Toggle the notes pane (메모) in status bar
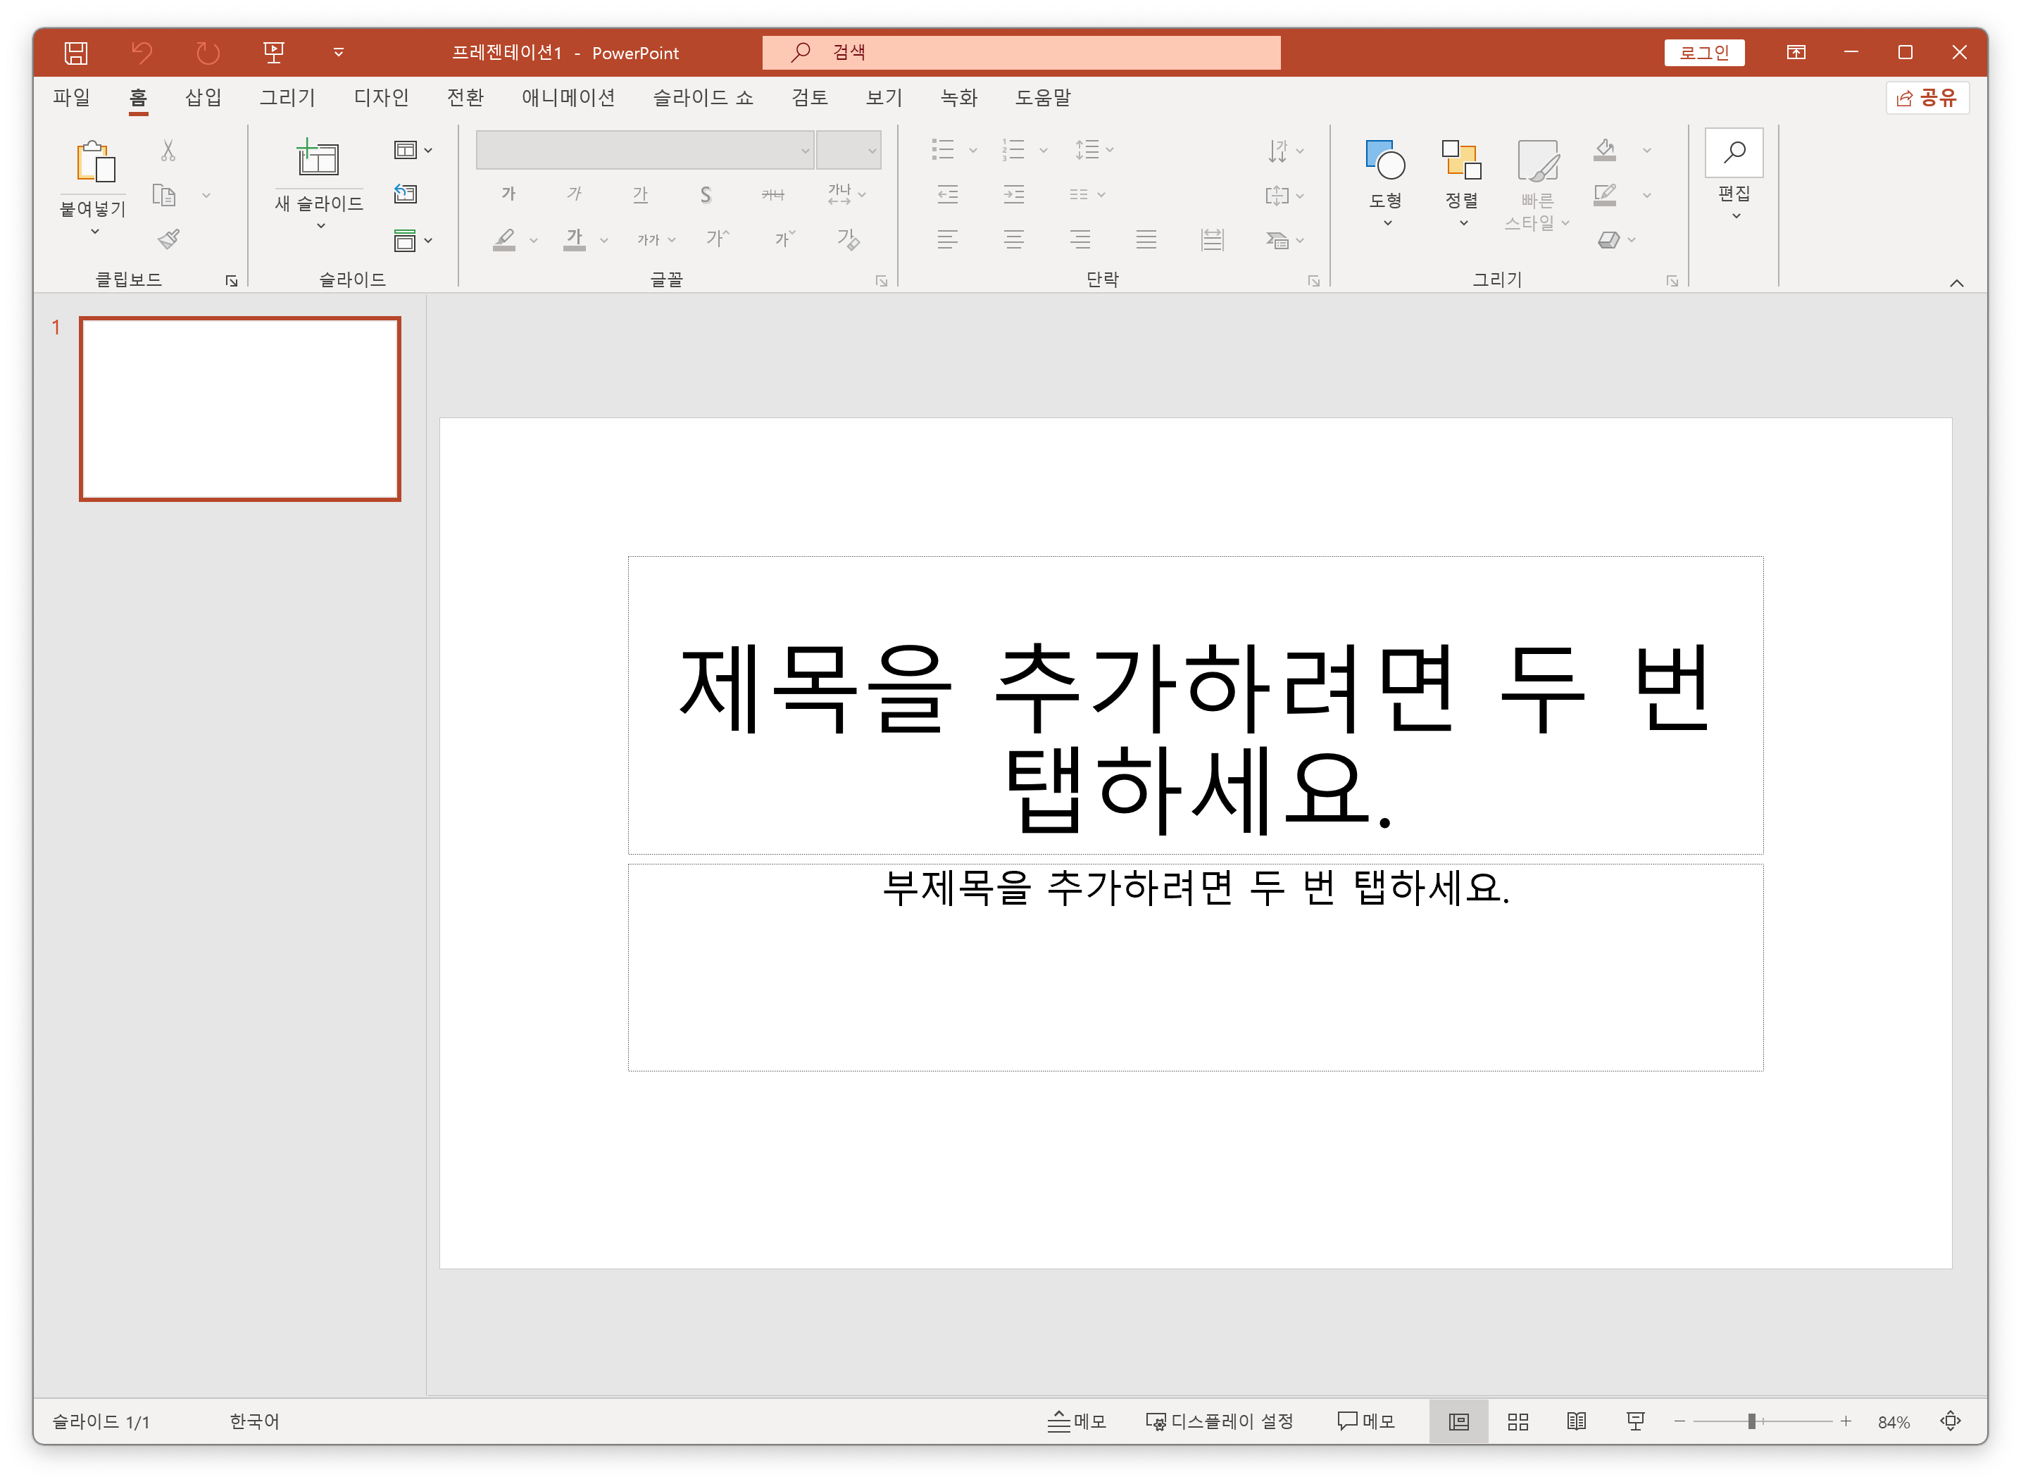The width and height of the screenshot is (2021, 1484). coord(1077,1421)
